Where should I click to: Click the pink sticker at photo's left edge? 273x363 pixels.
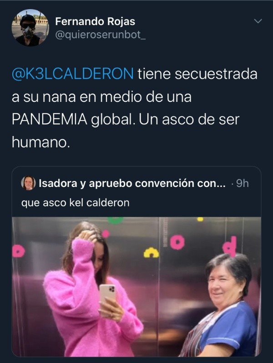click(18, 251)
